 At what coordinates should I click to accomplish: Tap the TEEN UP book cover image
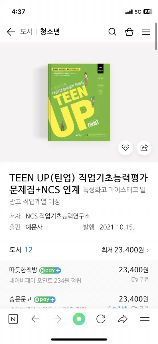pyautogui.click(x=79, y=102)
